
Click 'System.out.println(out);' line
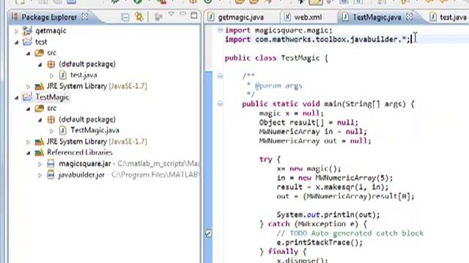coord(328,215)
